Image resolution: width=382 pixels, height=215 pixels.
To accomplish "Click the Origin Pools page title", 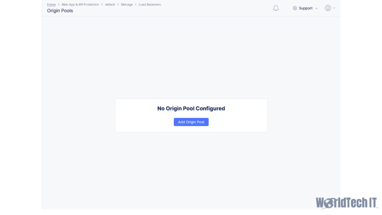I will [60, 11].
